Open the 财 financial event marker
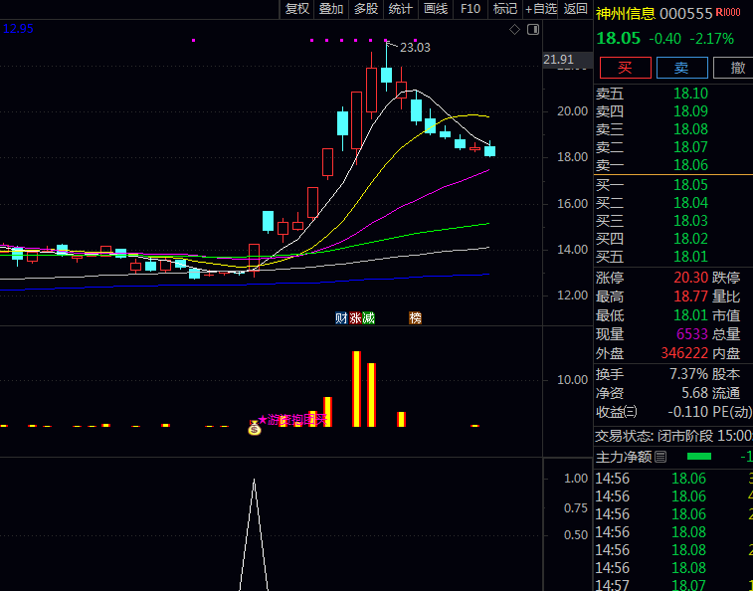The image size is (753, 591). (341, 318)
